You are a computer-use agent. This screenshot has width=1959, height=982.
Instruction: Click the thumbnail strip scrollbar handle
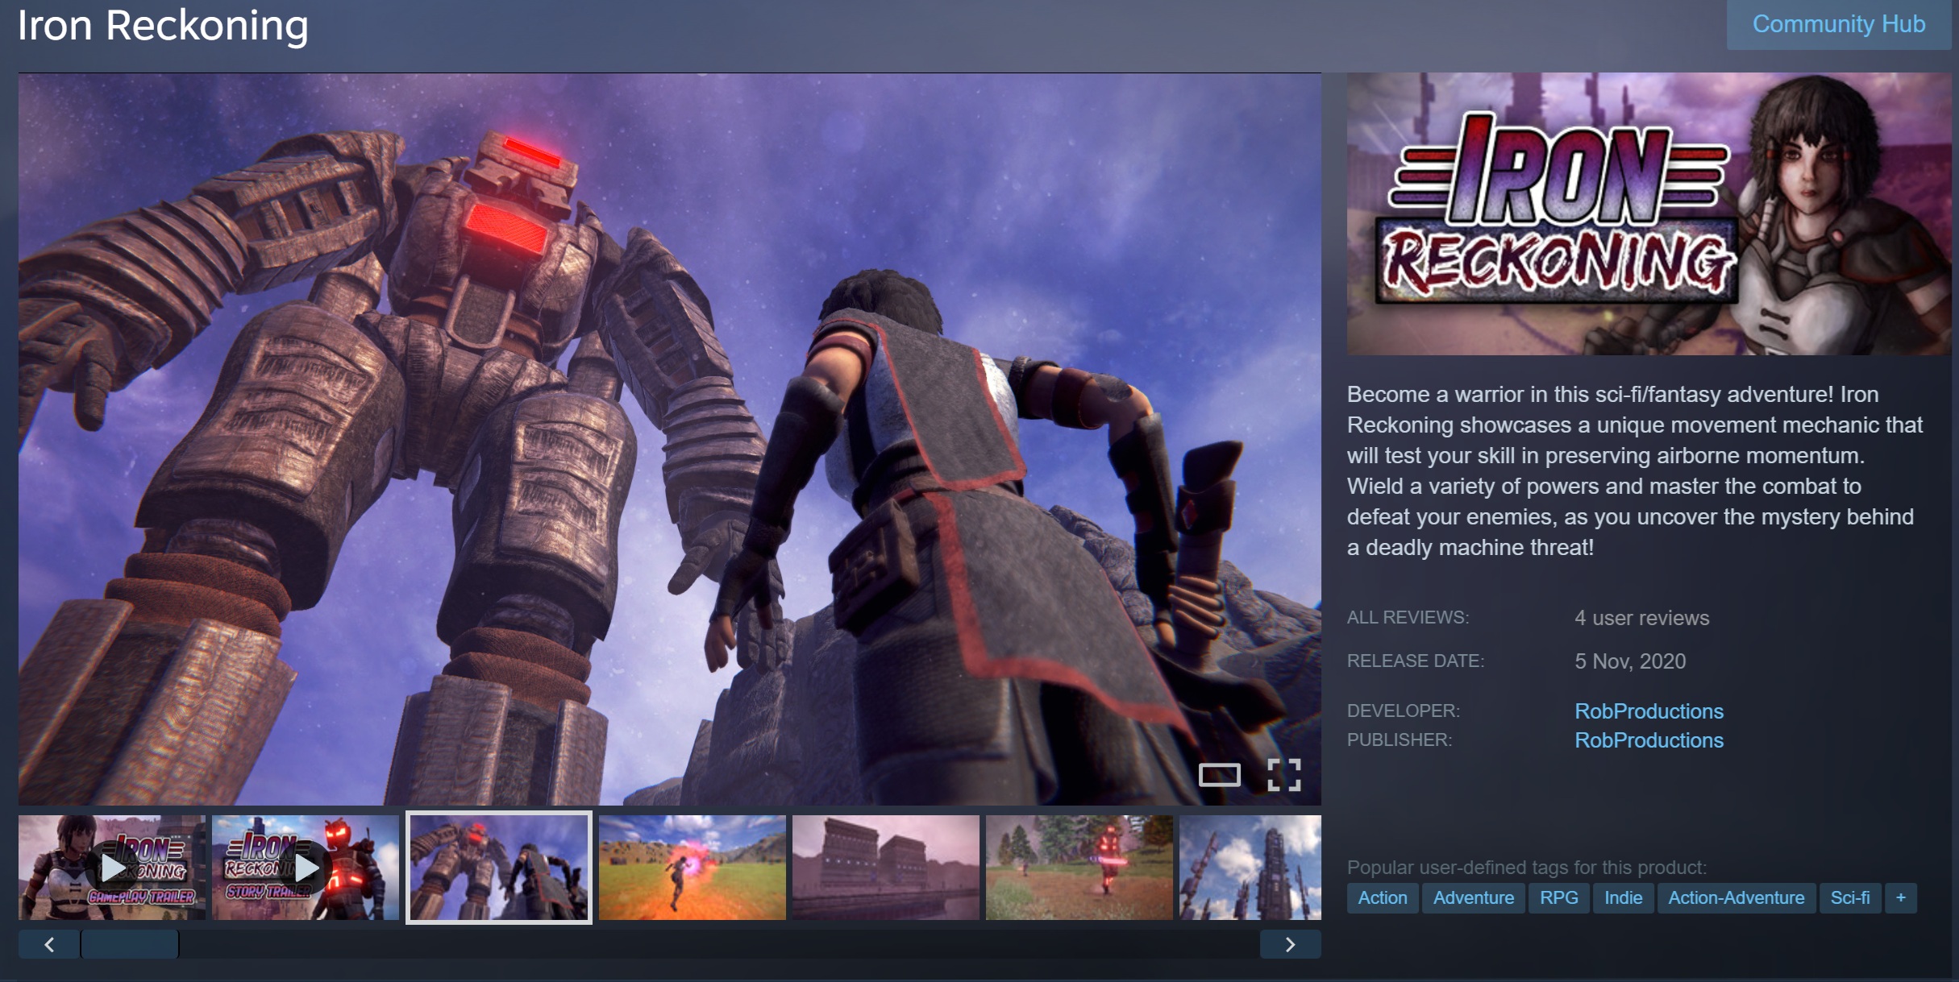(x=130, y=944)
